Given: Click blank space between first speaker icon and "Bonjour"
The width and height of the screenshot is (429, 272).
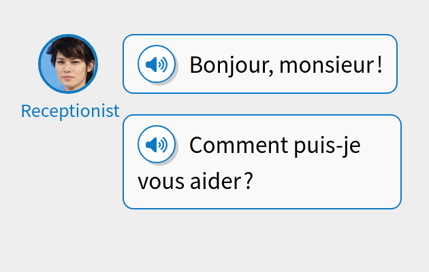Looking at the screenshot, I should (x=182, y=65).
